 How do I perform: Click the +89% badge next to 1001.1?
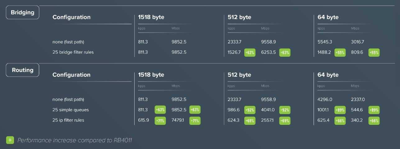(340, 110)
